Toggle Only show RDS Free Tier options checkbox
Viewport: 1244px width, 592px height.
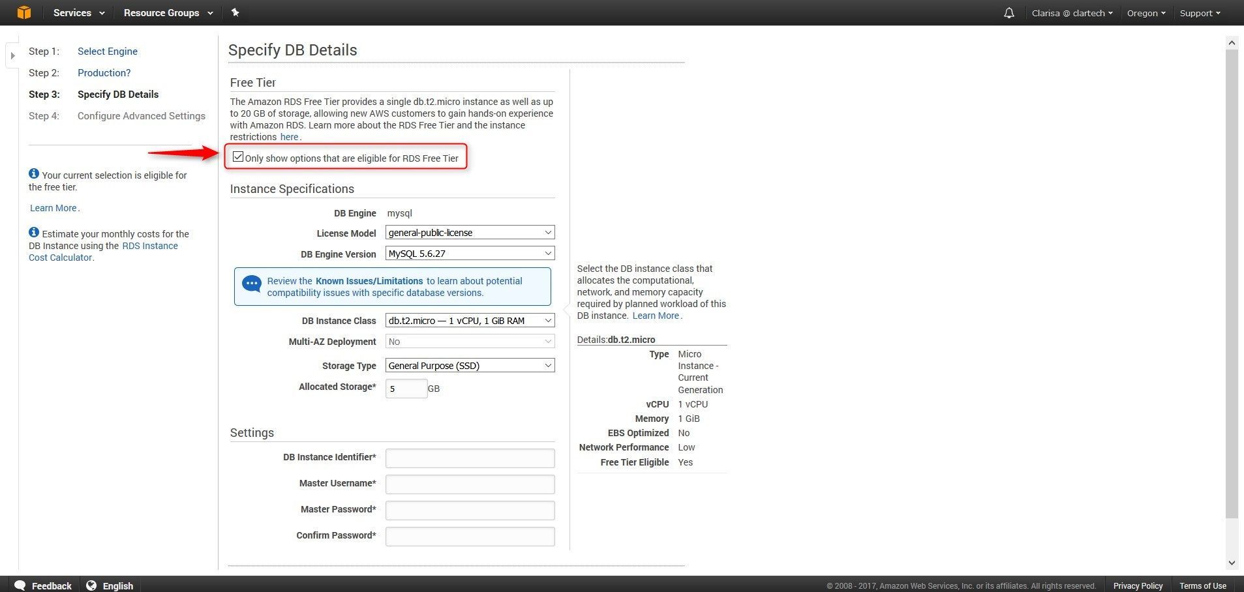[238, 156]
